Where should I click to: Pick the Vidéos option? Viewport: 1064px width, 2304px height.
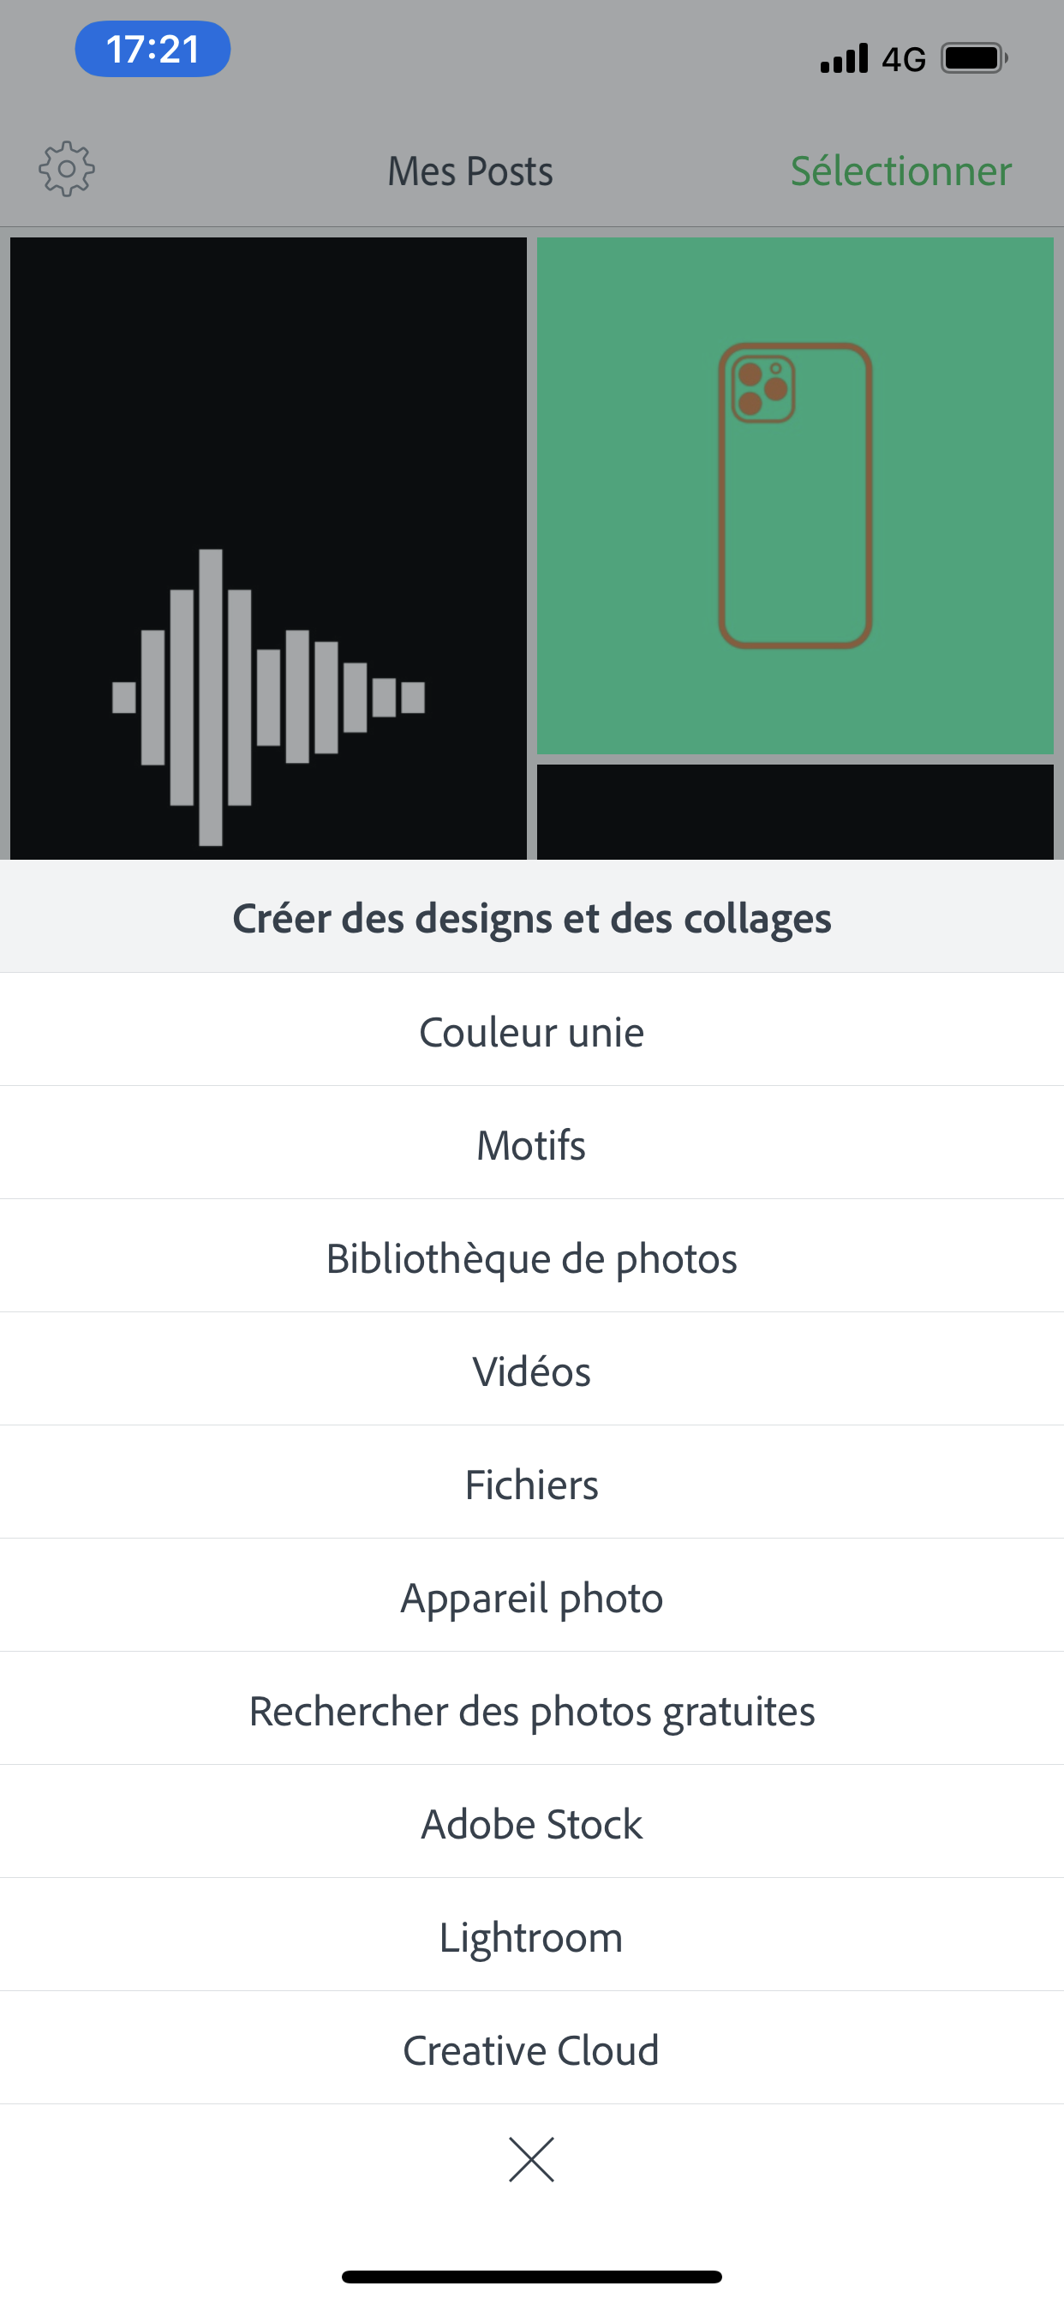point(531,1371)
